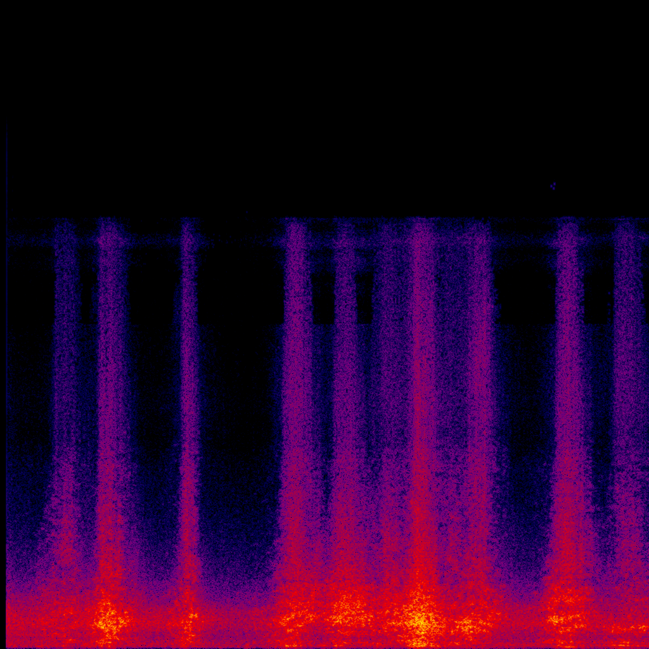Click the thin vertical line along the left edge
Screen dimensions: 649x649
click(x=6, y=380)
